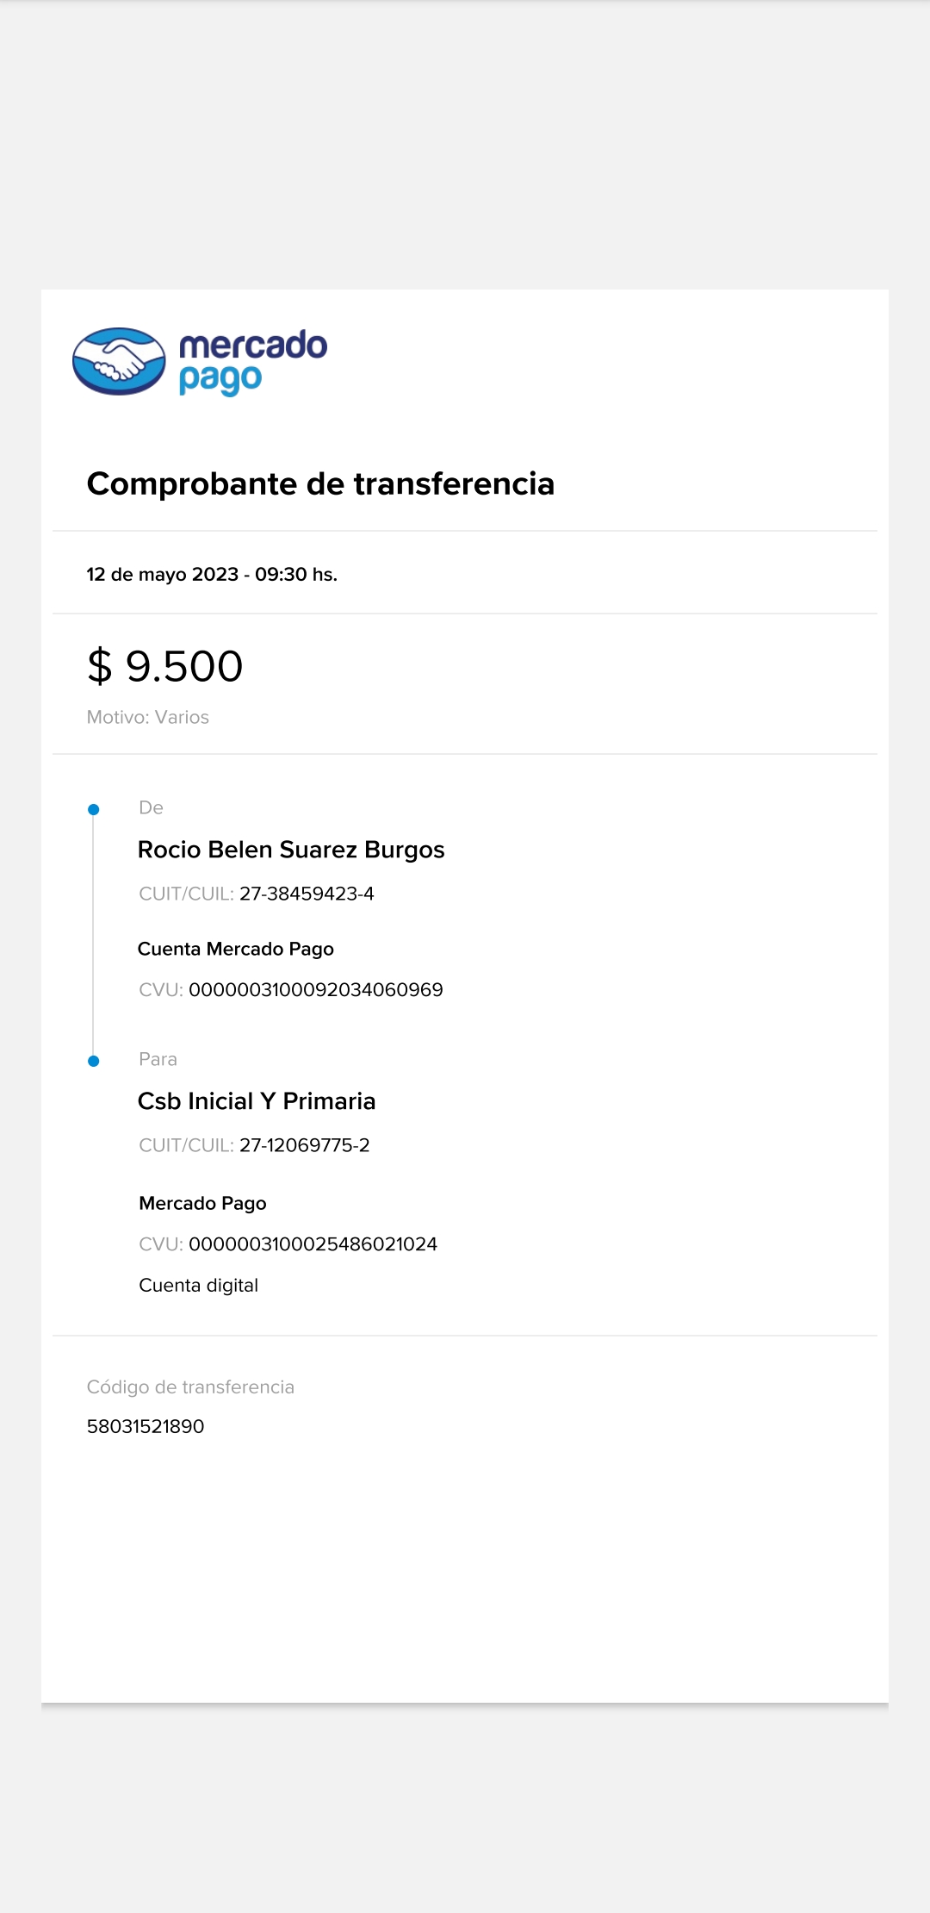Click the Cuenta digital text
This screenshot has height=1913, width=930.
[x=199, y=1286]
